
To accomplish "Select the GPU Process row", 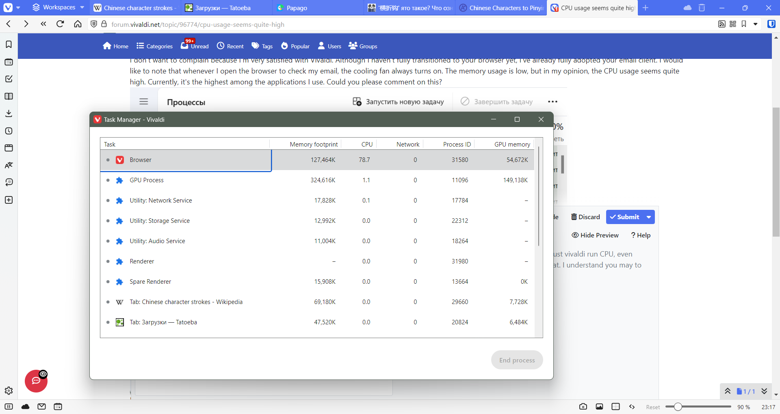I will (317, 180).
